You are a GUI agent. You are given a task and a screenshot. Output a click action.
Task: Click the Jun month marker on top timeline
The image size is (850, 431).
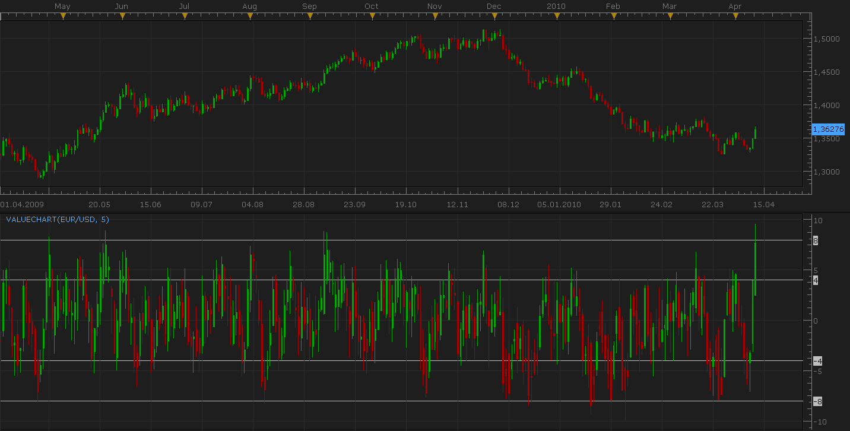122,16
